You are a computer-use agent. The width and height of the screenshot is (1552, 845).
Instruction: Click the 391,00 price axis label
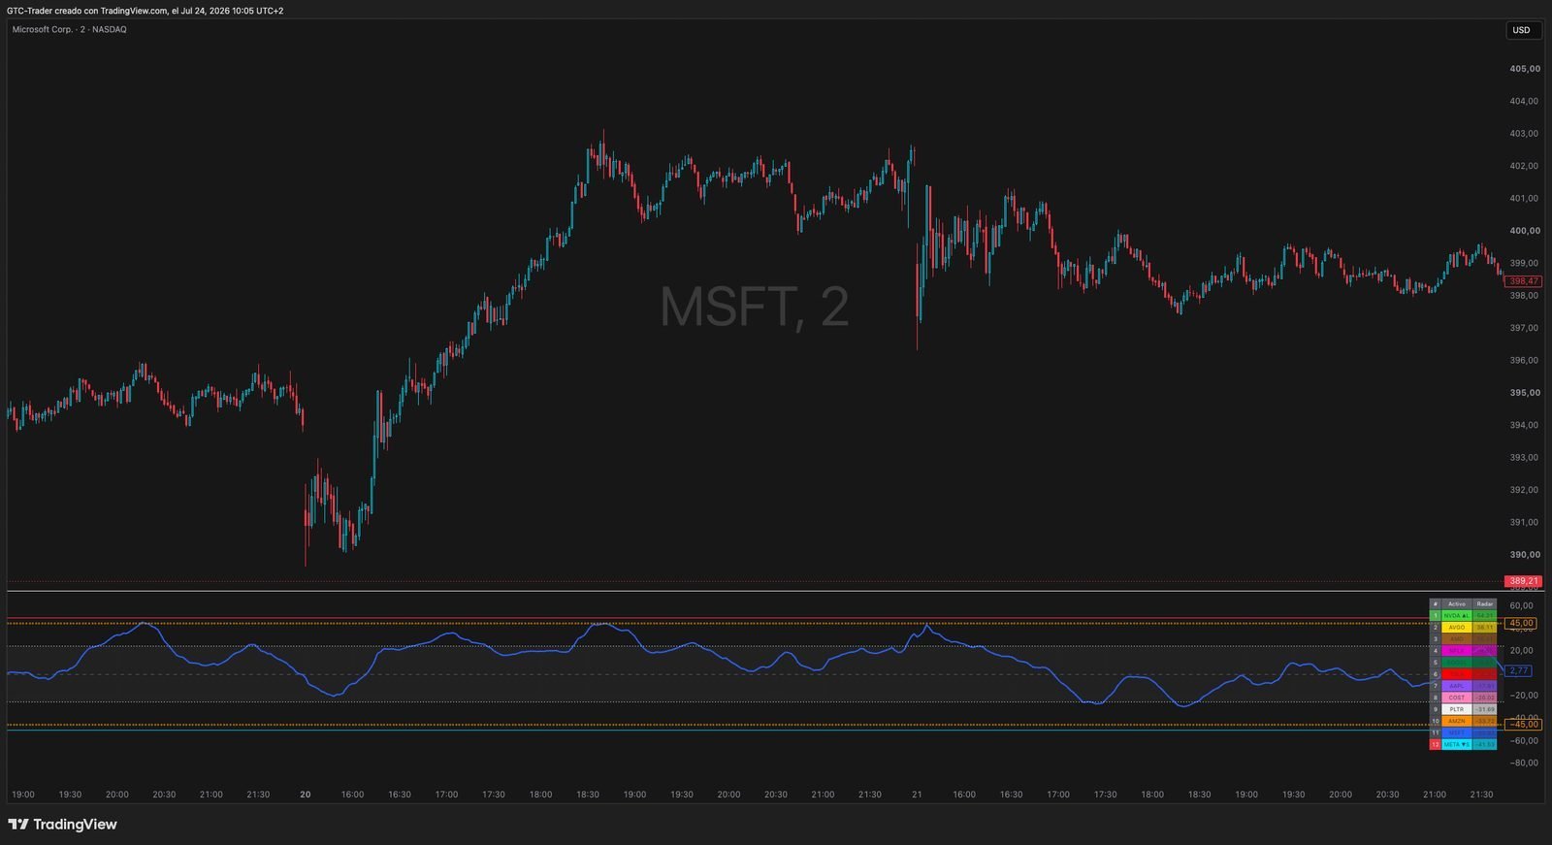coord(1524,522)
